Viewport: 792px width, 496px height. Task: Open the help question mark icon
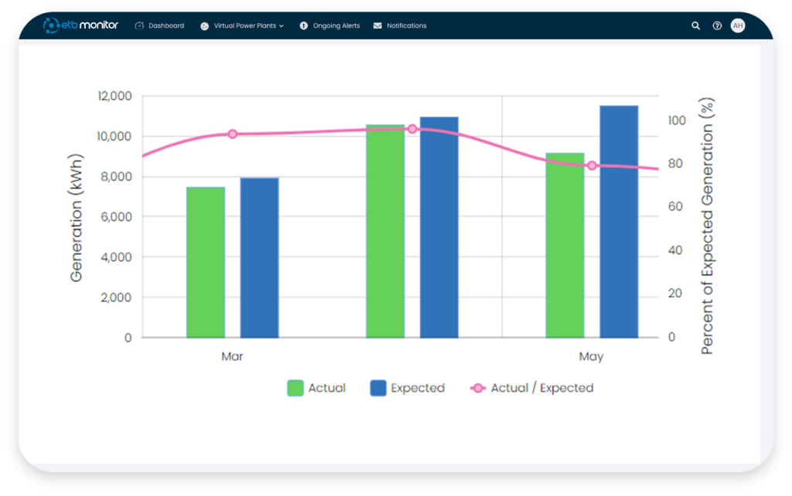pos(716,25)
